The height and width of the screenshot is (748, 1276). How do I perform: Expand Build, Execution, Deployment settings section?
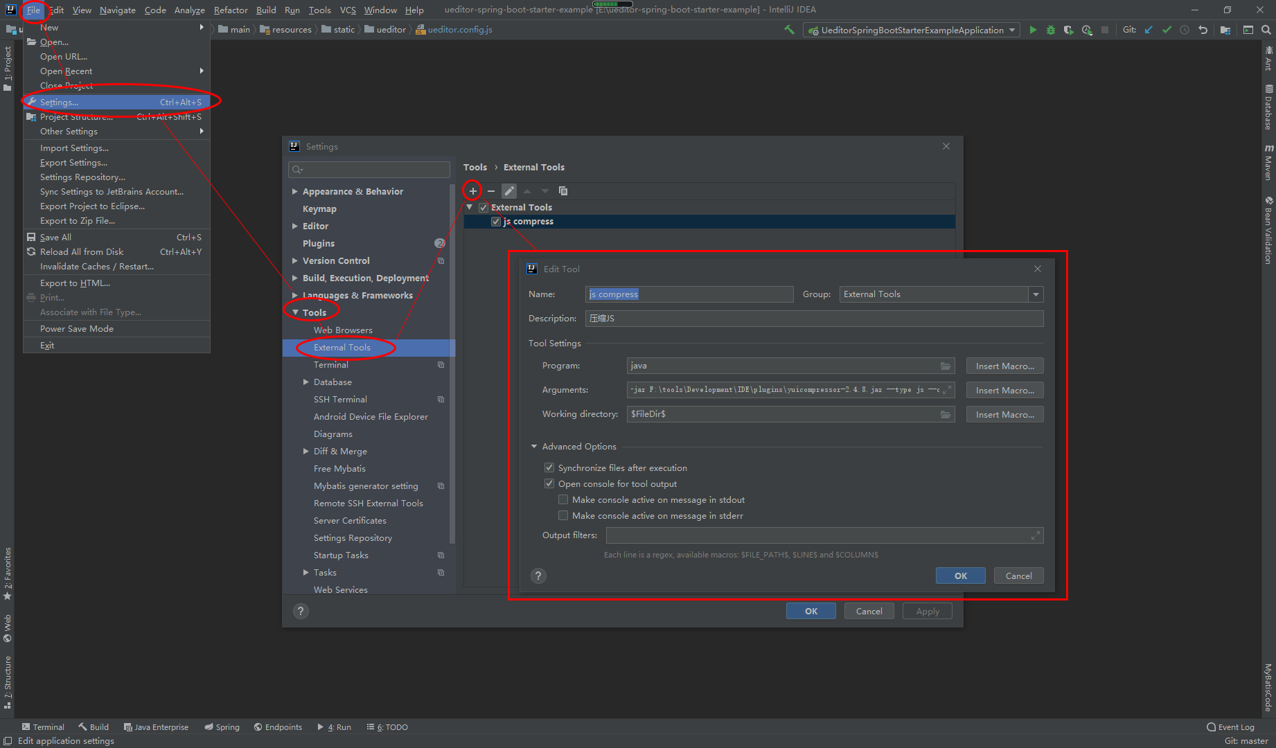(294, 278)
